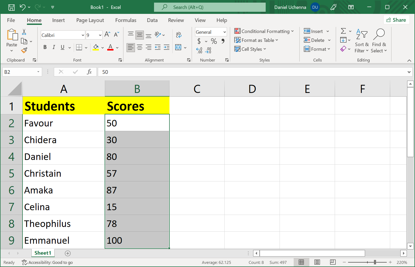Click the Share button

click(396, 20)
